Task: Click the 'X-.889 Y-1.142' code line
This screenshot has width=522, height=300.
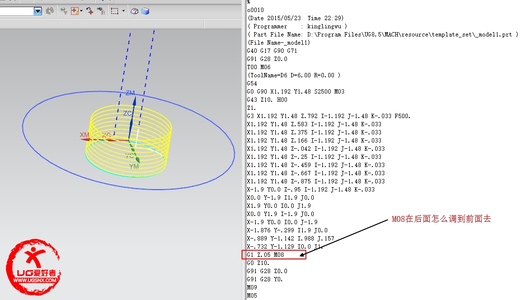Action: click(x=290, y=239)
